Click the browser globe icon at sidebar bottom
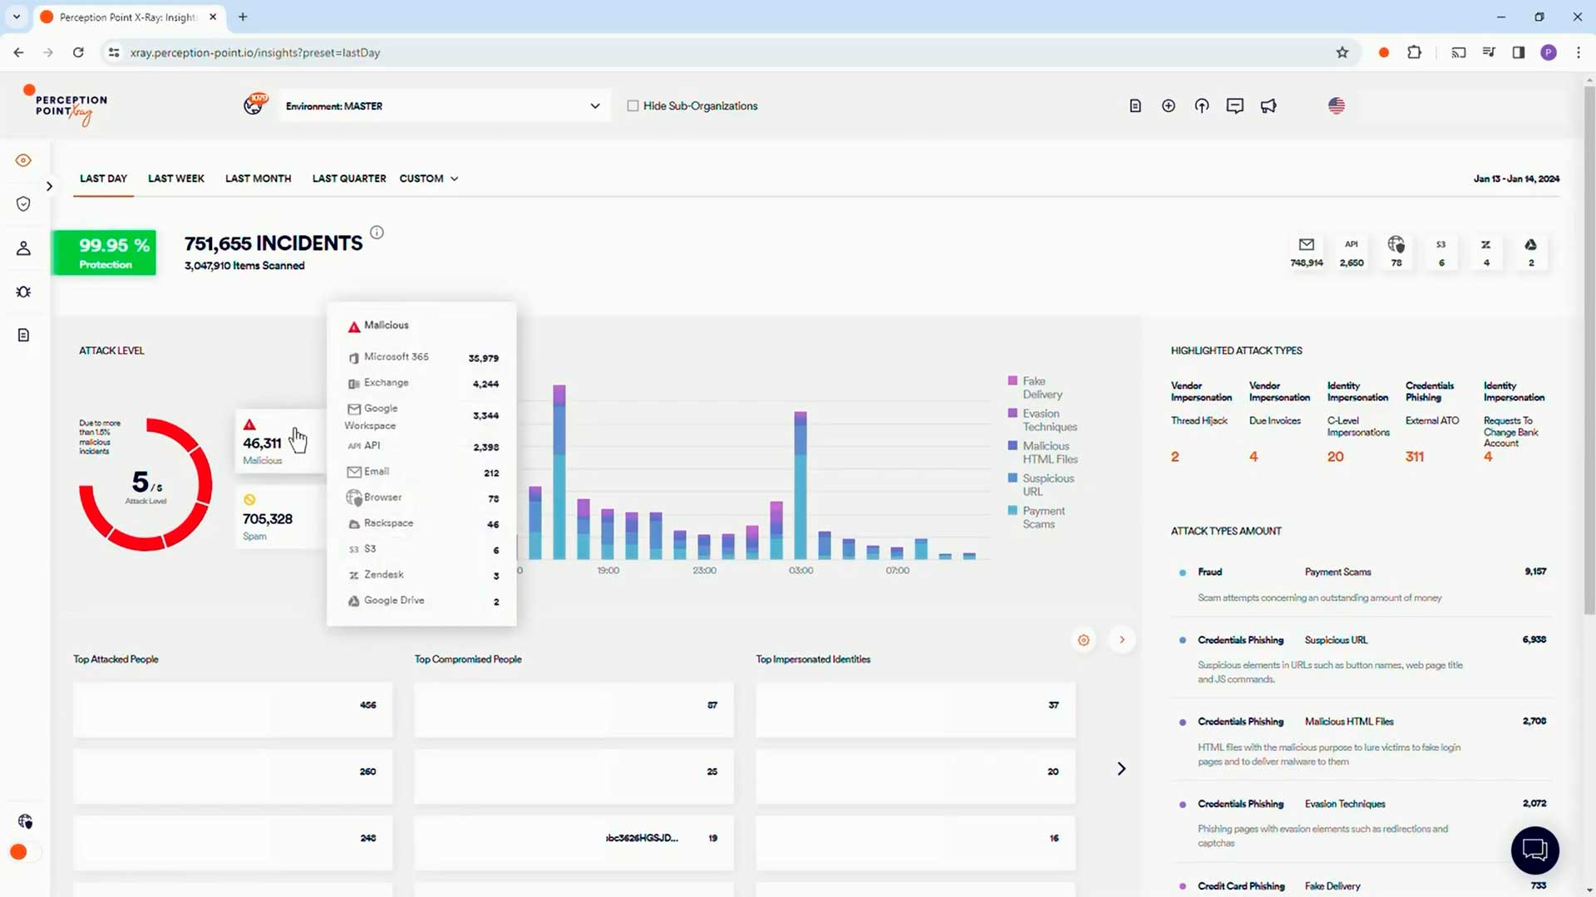 pyautogui.click(x=25, y=821)
